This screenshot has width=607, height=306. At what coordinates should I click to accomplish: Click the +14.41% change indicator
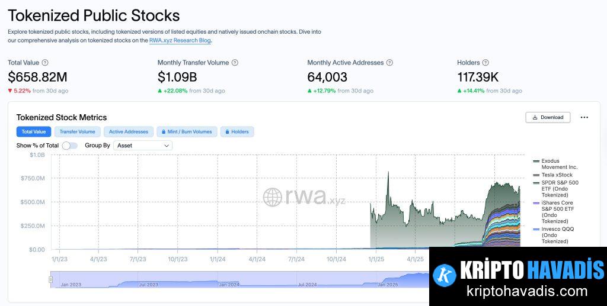click(x=471, y=91)
